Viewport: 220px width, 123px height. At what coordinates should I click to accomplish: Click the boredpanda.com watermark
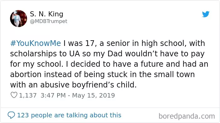pos(187,116)
